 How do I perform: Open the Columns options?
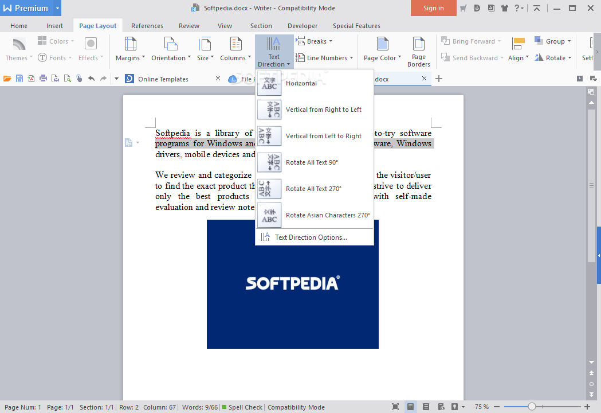(x=235, y=49)
